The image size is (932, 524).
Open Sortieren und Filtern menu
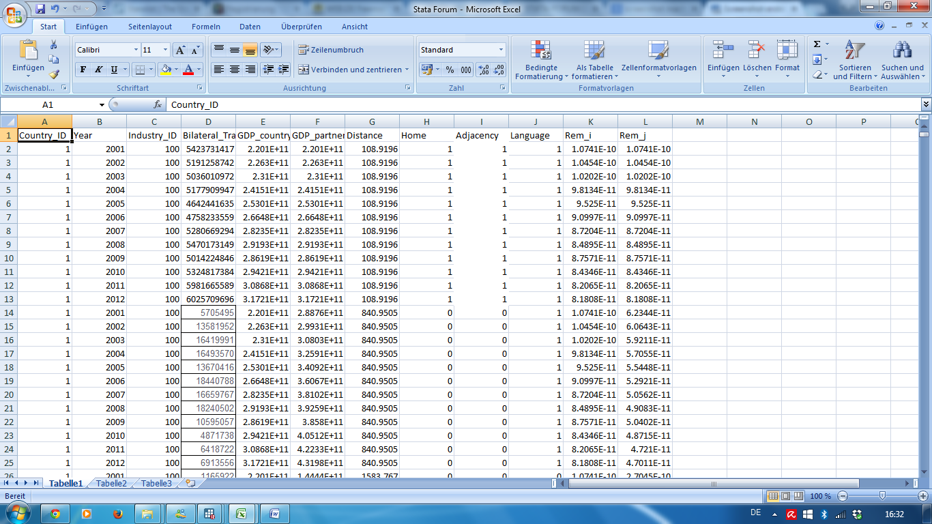(855, 60)
